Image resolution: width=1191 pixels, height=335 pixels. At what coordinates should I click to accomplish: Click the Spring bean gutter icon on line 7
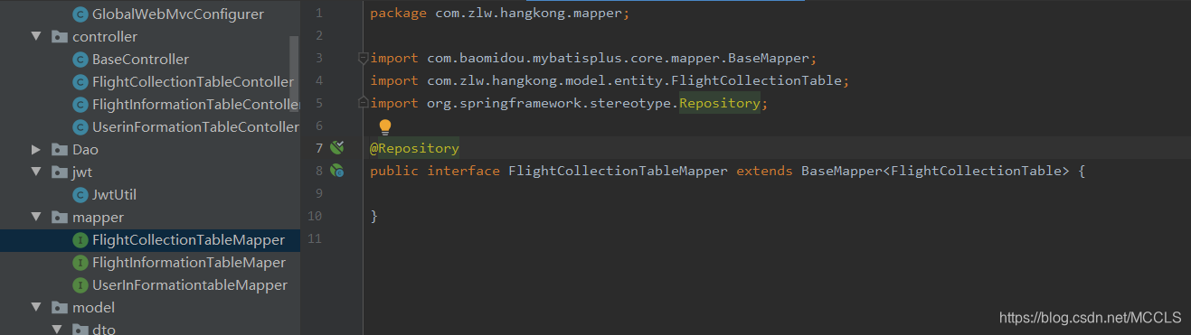point(337,148)
